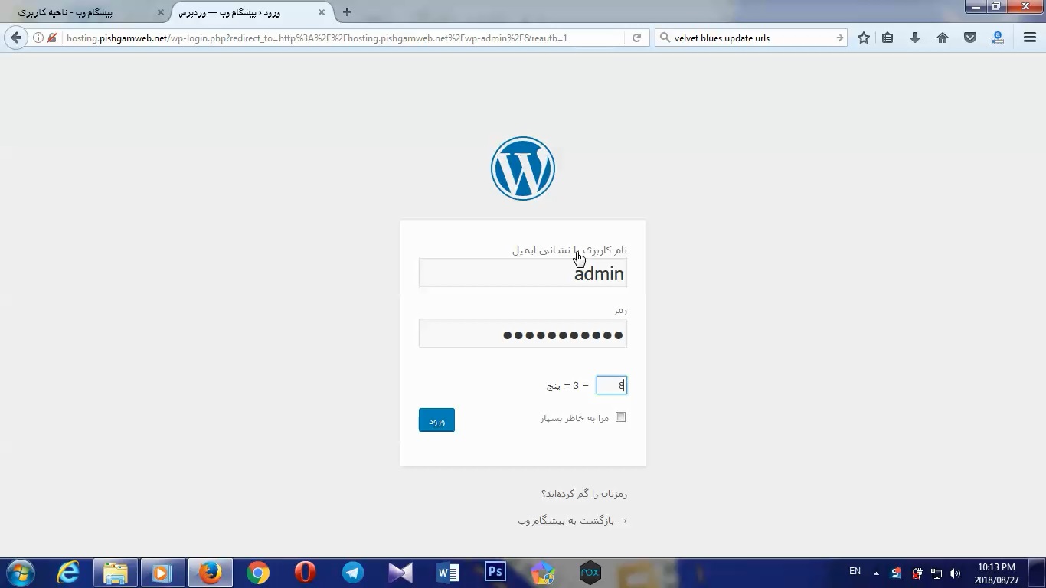Click the network tray icon
The image size is (1046, 588).
pos(936,573)
